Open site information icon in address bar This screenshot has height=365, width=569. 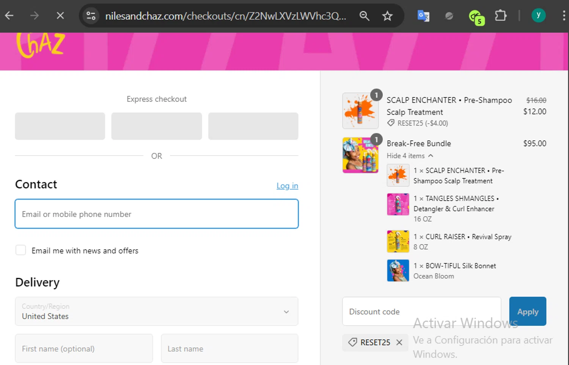pos(91,16)
